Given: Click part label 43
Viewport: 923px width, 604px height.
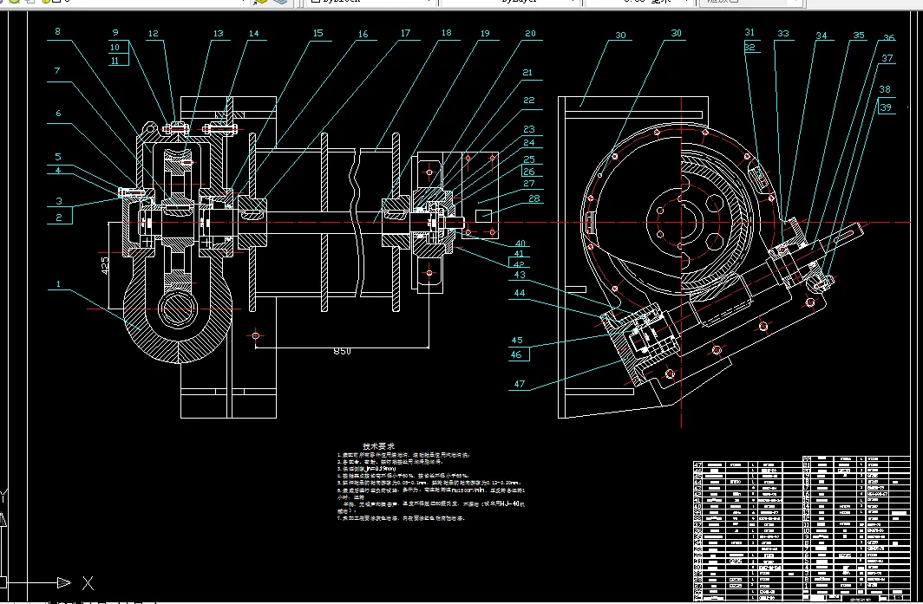Looking at the screenshot, I should point(520,275).
